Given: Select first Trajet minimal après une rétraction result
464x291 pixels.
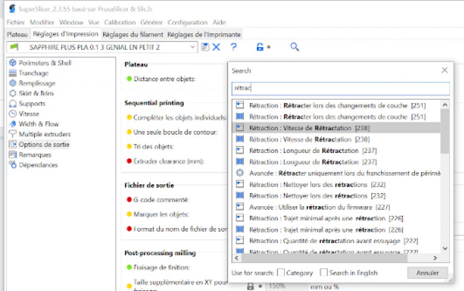Looking at the screenshot, I should tap(337, 218).
